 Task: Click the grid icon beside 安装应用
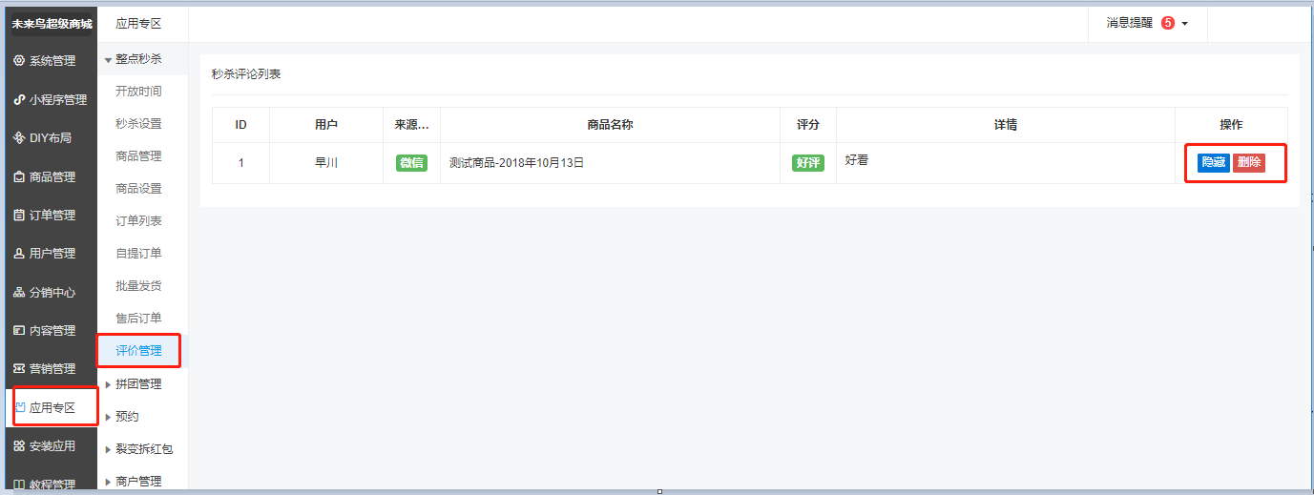19,446
